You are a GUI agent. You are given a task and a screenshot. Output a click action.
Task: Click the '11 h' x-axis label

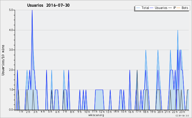coord(94,112)
